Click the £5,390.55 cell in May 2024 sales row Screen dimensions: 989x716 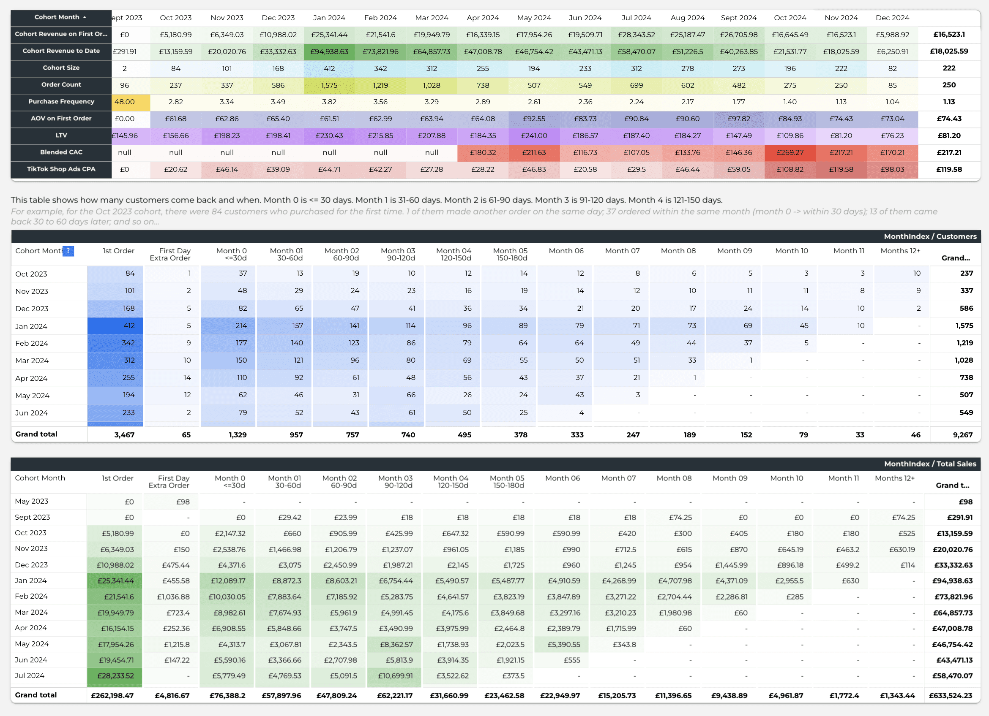coord(562,645)
